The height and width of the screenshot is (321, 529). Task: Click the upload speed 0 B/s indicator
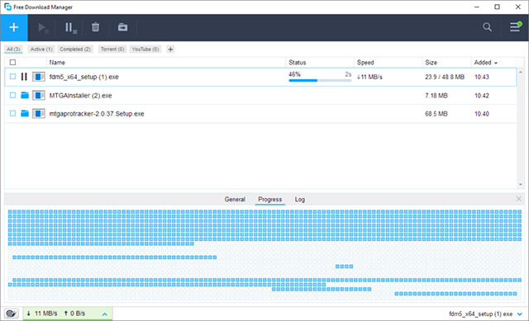[74, 314]
